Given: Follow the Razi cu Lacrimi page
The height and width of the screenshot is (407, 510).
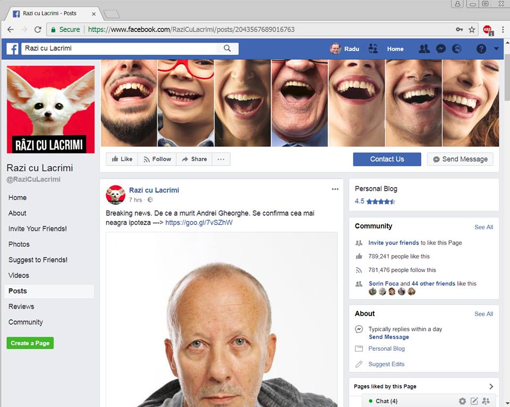Looking at the screenshot, I should tap(157, 159).
